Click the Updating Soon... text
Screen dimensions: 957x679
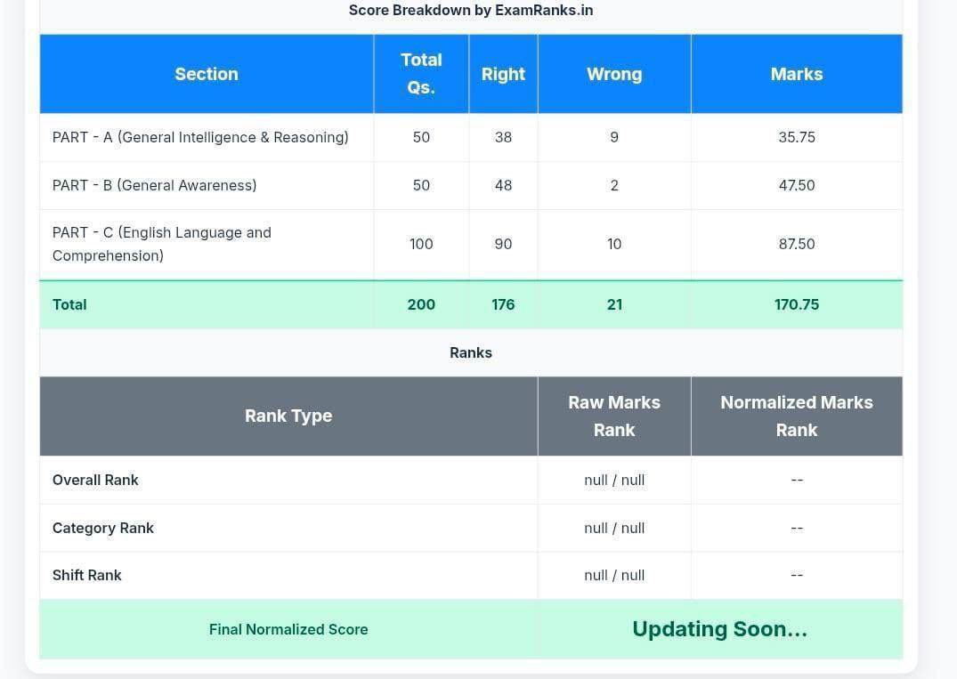(719, 629)
